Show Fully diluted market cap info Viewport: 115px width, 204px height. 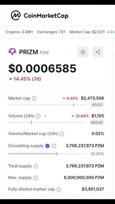coord(59,189)
